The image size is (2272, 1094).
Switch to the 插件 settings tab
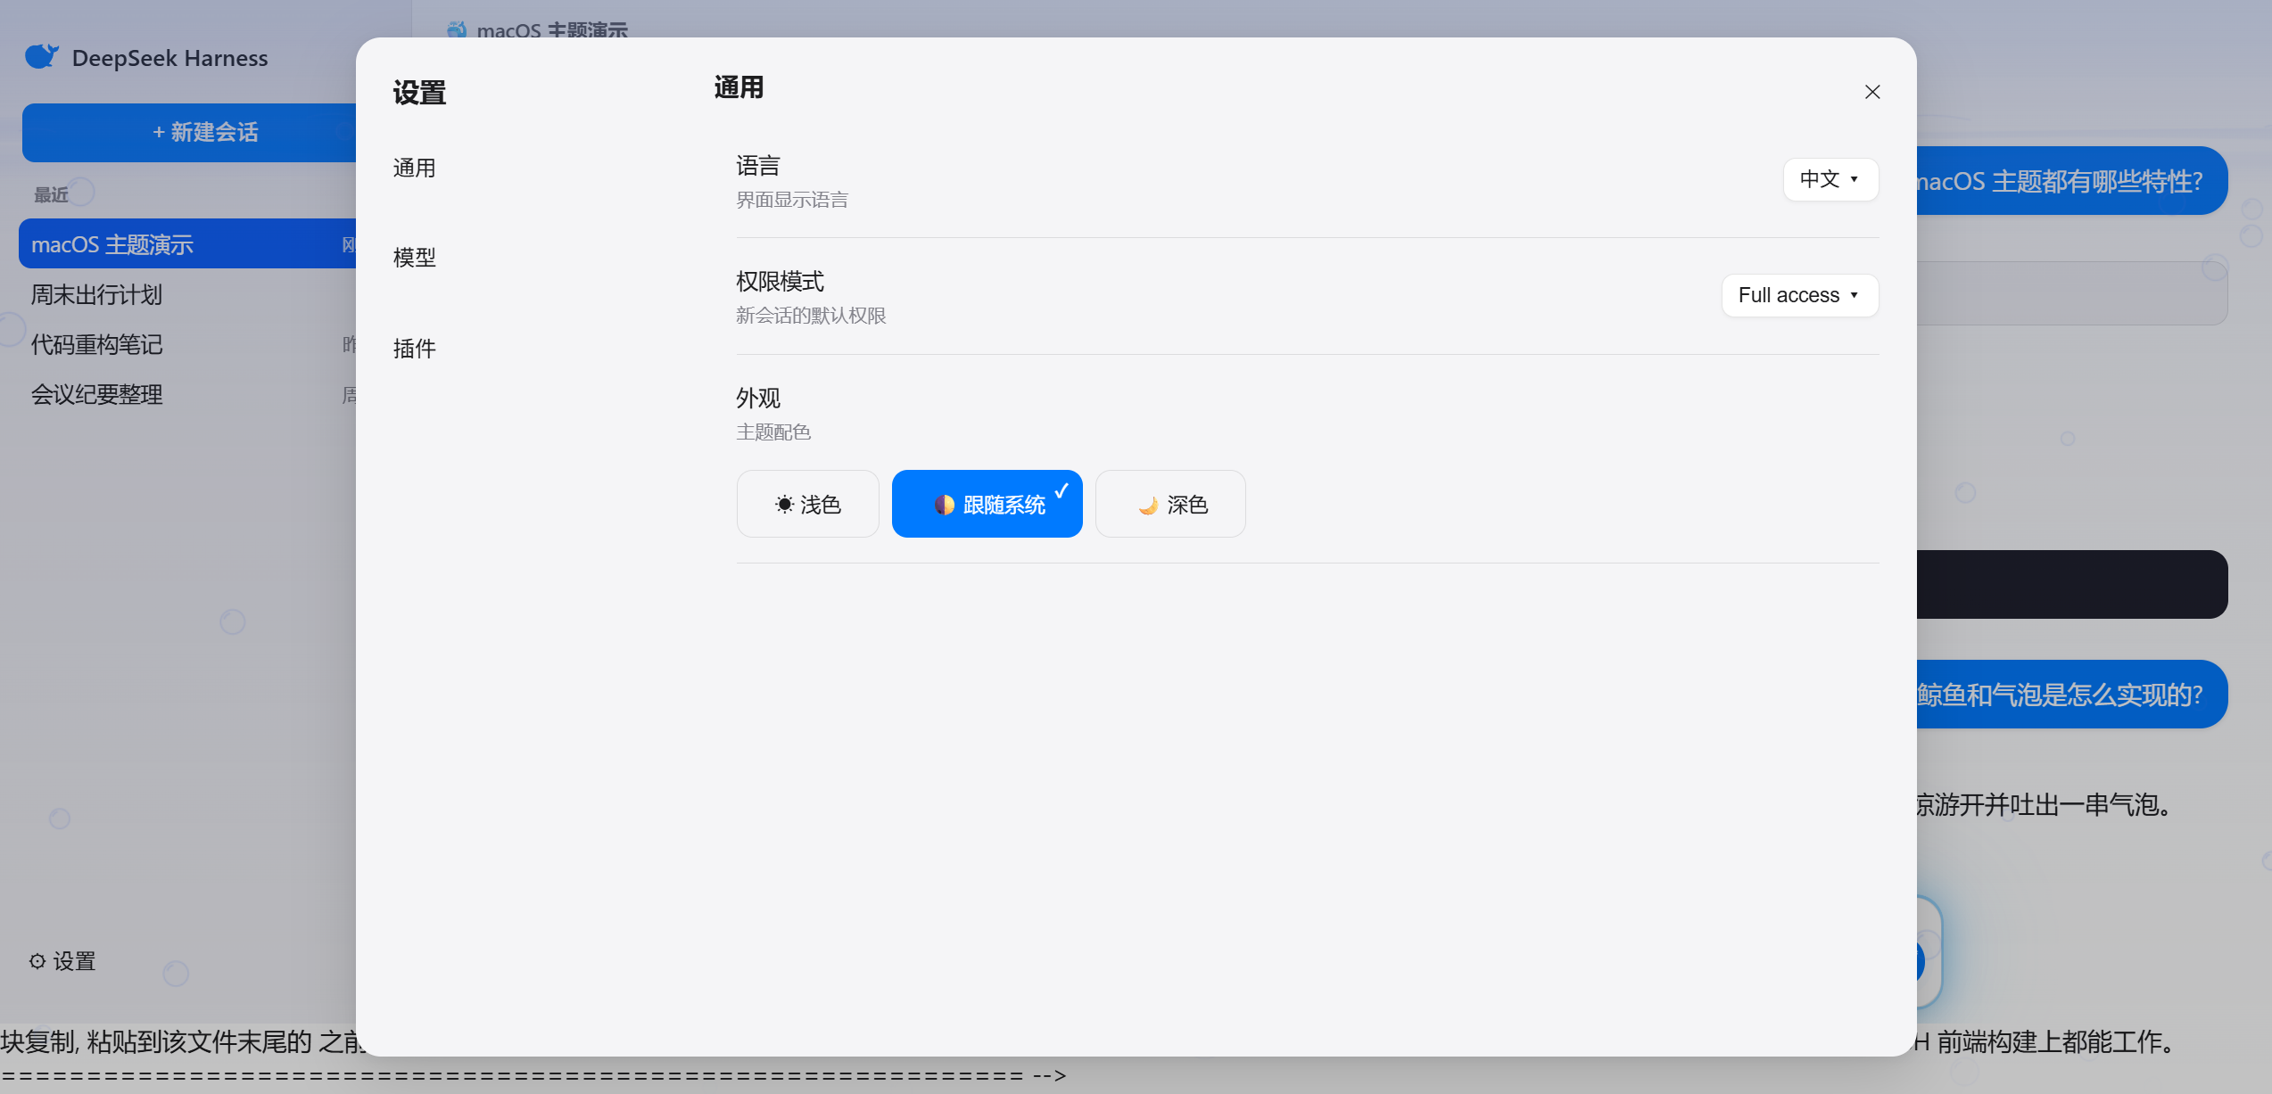[x=415, y=349]
